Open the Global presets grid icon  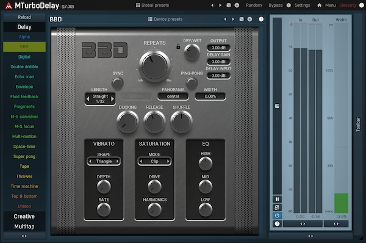[138, 5]
